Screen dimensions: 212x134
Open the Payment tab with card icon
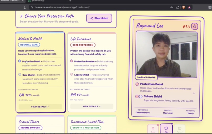pyautogui.click(x=180, y=129)
